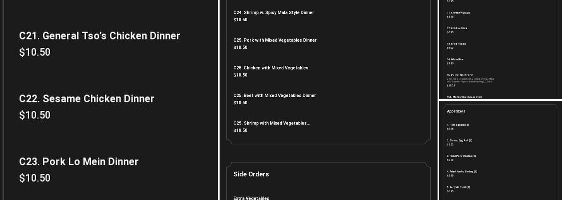Choose C25 Beef with Mixed Vegetables Dinner
The height and width of the screenshot is (200, 562).
tap(275, 96)
